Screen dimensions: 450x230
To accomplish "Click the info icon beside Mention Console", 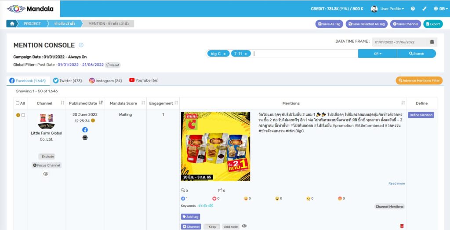I will (81, 45).
